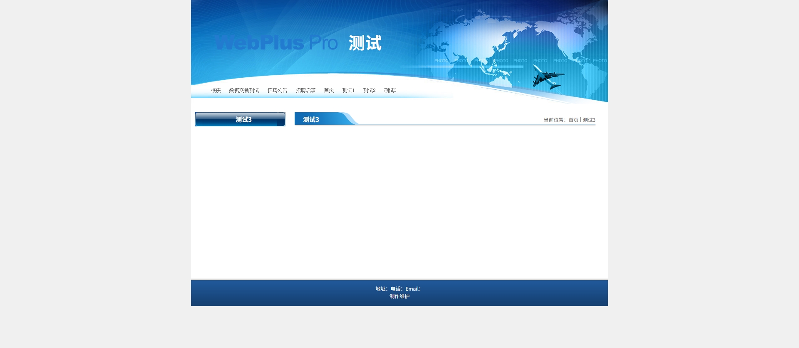Click 首页 link in the breadcrumb

[x=573, y=120]
